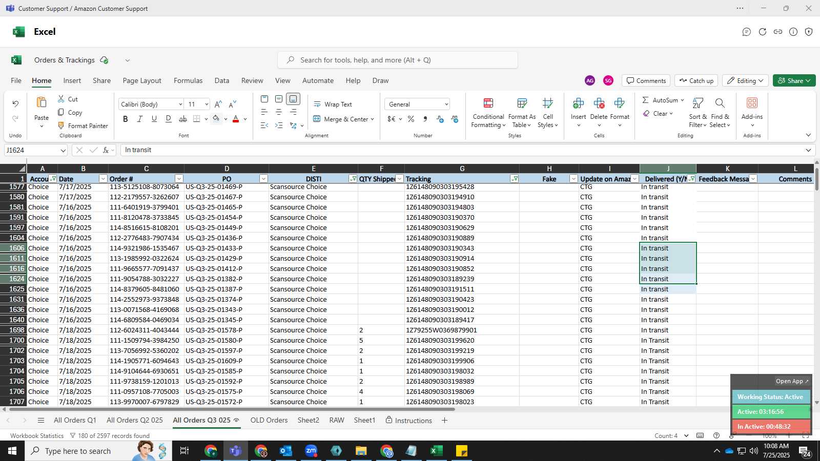Open General number format dropdown
Viewport: 820px width, 461px height.
[446, 104]
